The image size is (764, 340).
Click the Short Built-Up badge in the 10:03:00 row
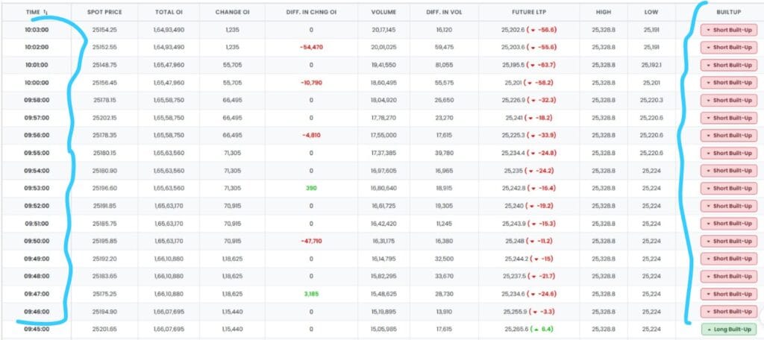click(x=728, y=31)
